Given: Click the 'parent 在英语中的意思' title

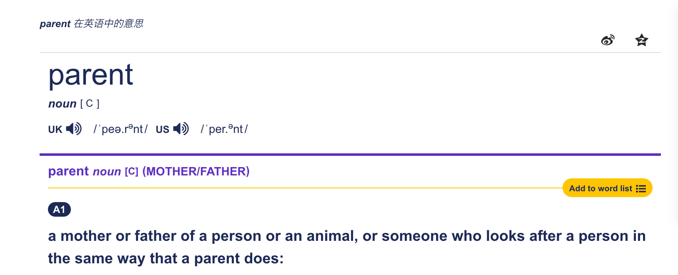Looking at the screenshot, I should point(91,24).
